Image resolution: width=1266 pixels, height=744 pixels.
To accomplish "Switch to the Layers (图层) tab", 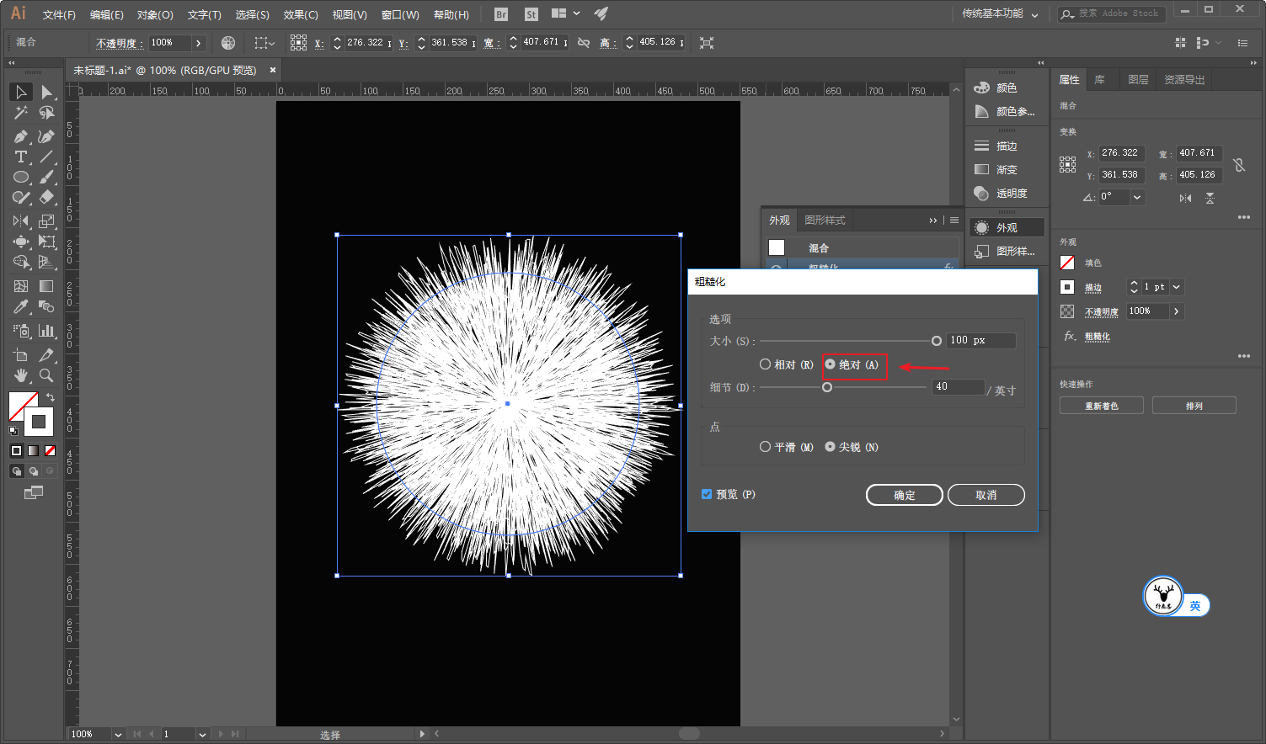I will coord(1138,80).
